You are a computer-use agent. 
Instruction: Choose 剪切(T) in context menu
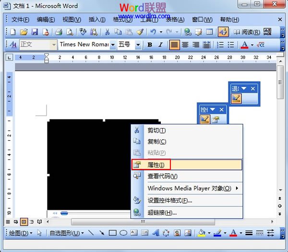pos(187,131)
